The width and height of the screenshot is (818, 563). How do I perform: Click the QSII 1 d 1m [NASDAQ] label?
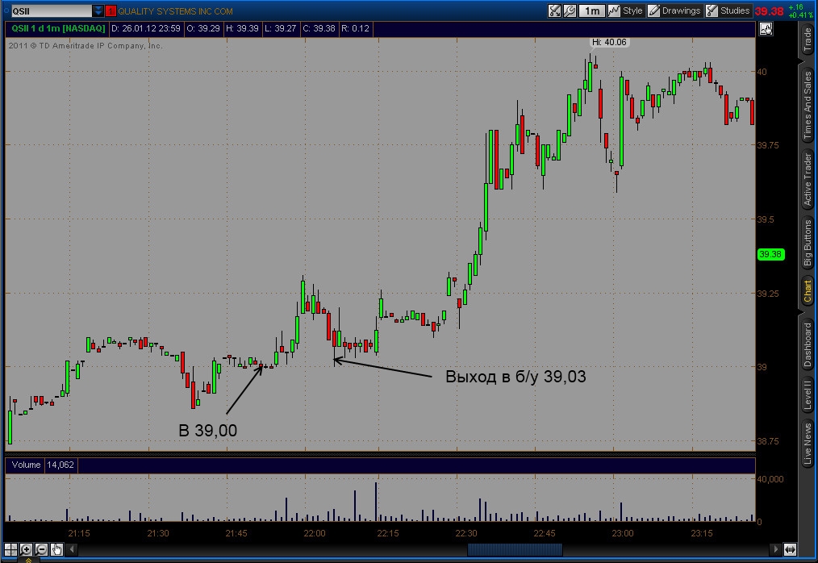point(58,28)
